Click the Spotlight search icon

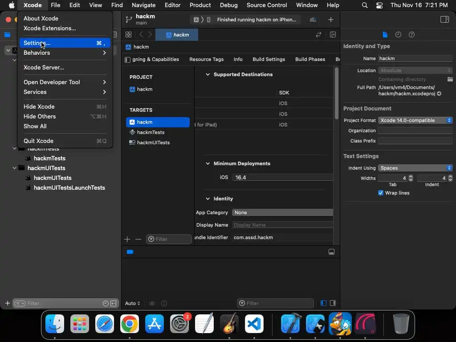(x=365, y=5)
